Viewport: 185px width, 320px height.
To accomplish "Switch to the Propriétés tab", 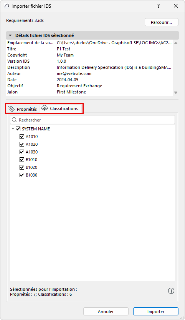I will 23,109.
